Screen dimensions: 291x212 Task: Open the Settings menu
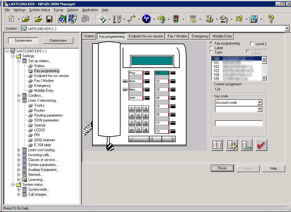[x=19, y=10]
